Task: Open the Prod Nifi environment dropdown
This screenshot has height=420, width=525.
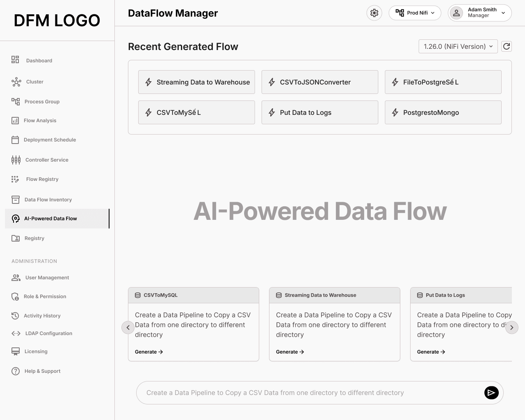Action: pos(415,13)
